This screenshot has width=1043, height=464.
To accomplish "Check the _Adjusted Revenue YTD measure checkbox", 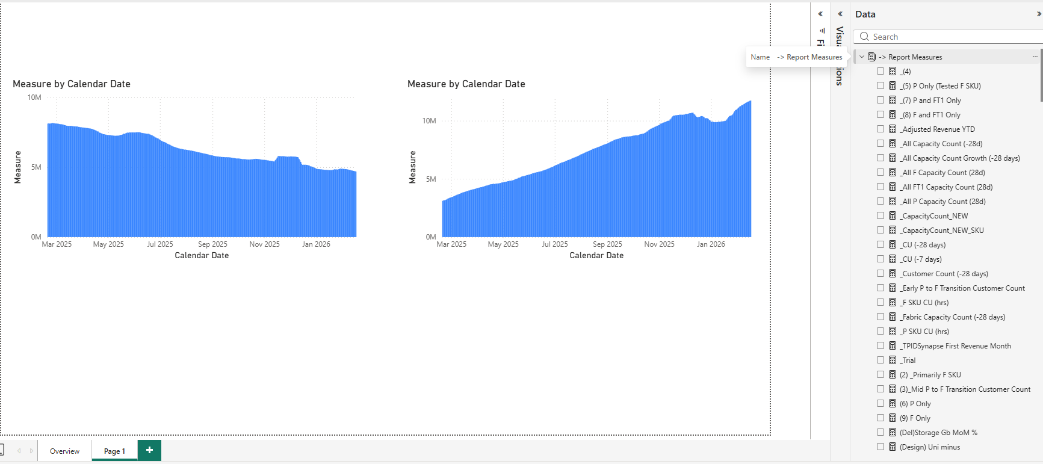I will [x=881, y=129].
